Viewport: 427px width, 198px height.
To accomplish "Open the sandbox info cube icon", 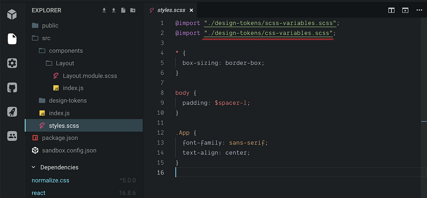I will coord(12,14).
